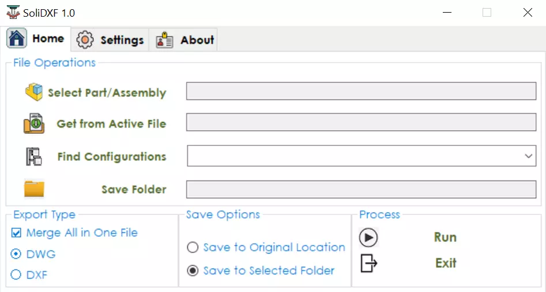Screen dimensions: 546x292
Task: Expand the Find Configurations dropdown arrow
Action: [528, 156]
